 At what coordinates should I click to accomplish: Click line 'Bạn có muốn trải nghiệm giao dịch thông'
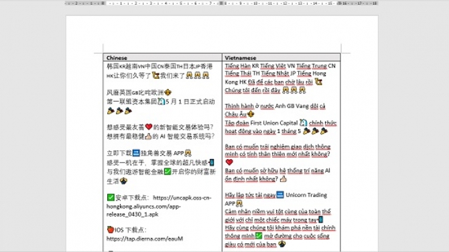[x=277, y=146]
